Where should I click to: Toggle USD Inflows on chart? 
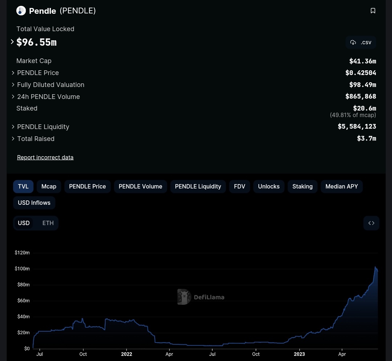pos(34,203)
